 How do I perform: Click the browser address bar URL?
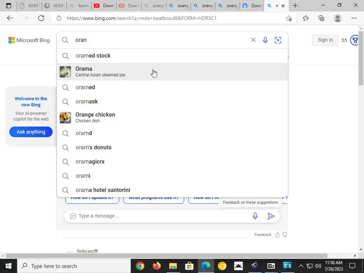point(141,18)
